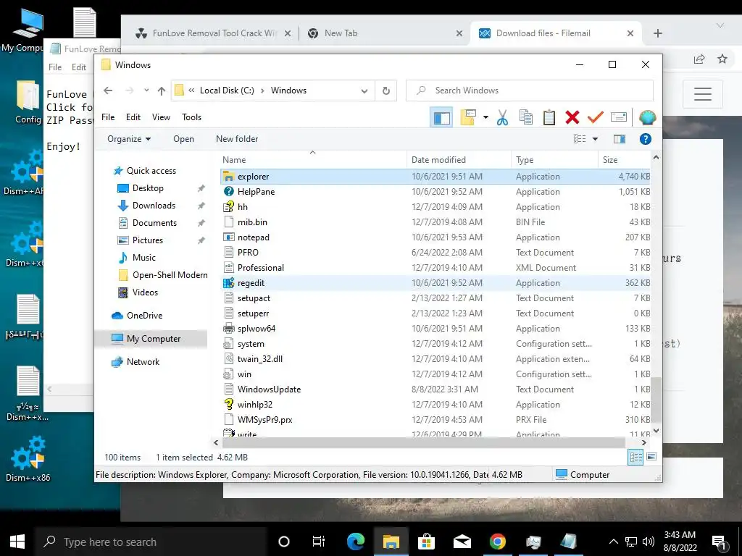The image size is (742, 556).
Task: Select the notepad file icon
Action: point(228,237)
